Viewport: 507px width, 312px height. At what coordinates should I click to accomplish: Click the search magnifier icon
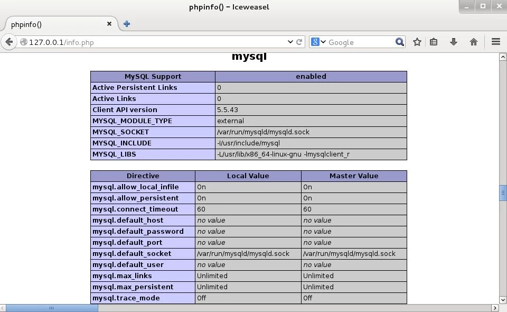[x=400, y=42]
